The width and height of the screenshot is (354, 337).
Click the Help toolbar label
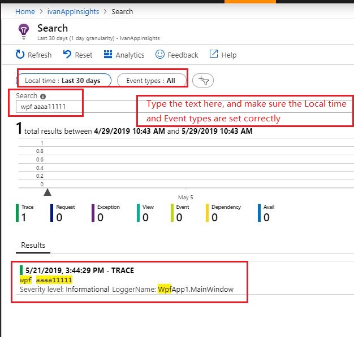(229, 55)
